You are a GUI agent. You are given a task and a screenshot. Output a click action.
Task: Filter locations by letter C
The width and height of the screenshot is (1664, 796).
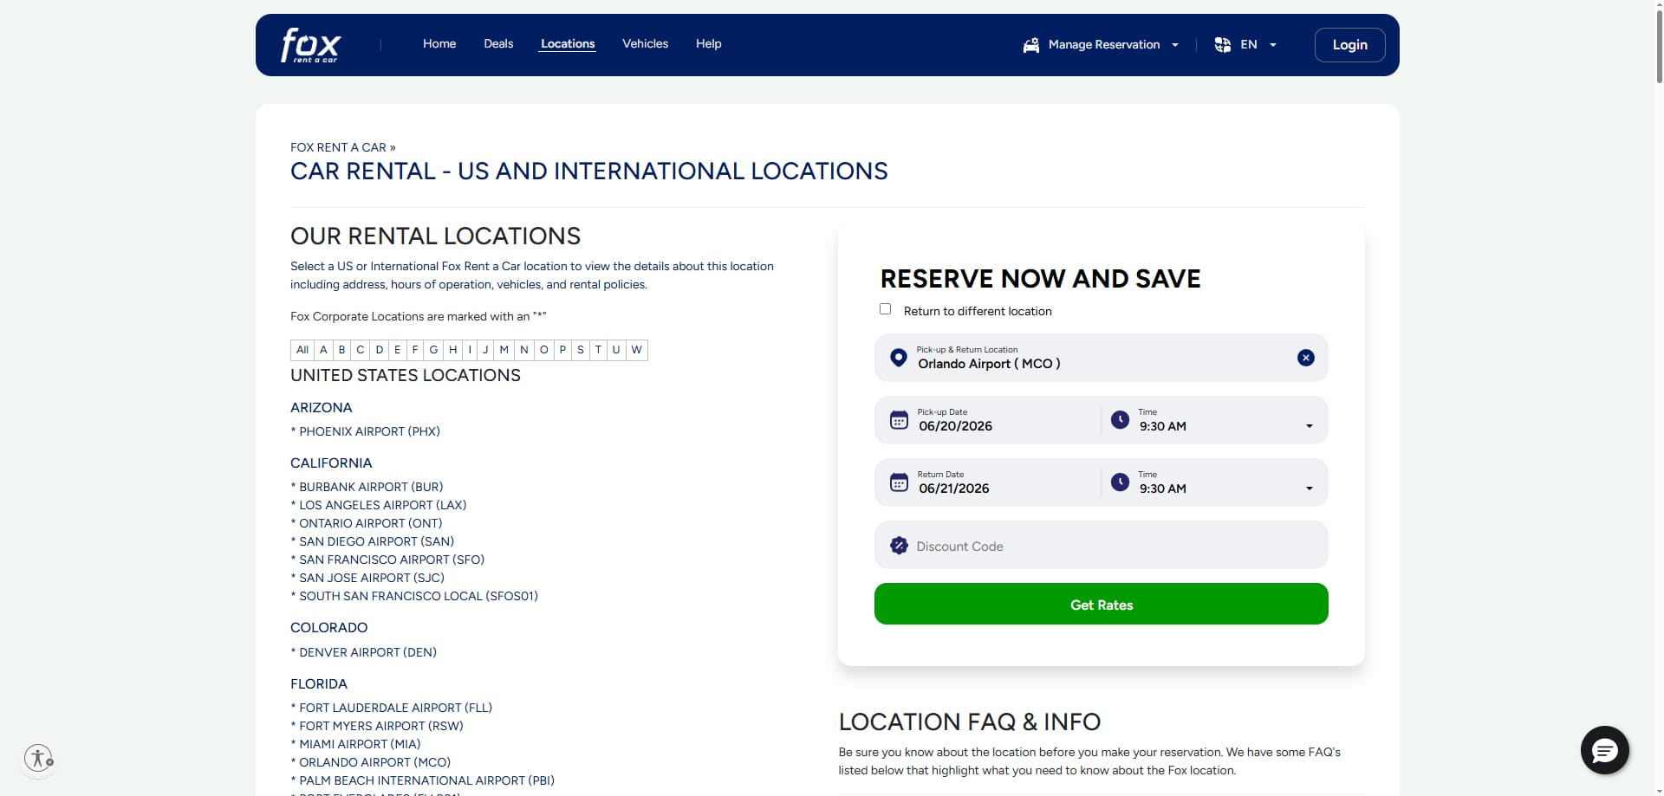point(361,350)
